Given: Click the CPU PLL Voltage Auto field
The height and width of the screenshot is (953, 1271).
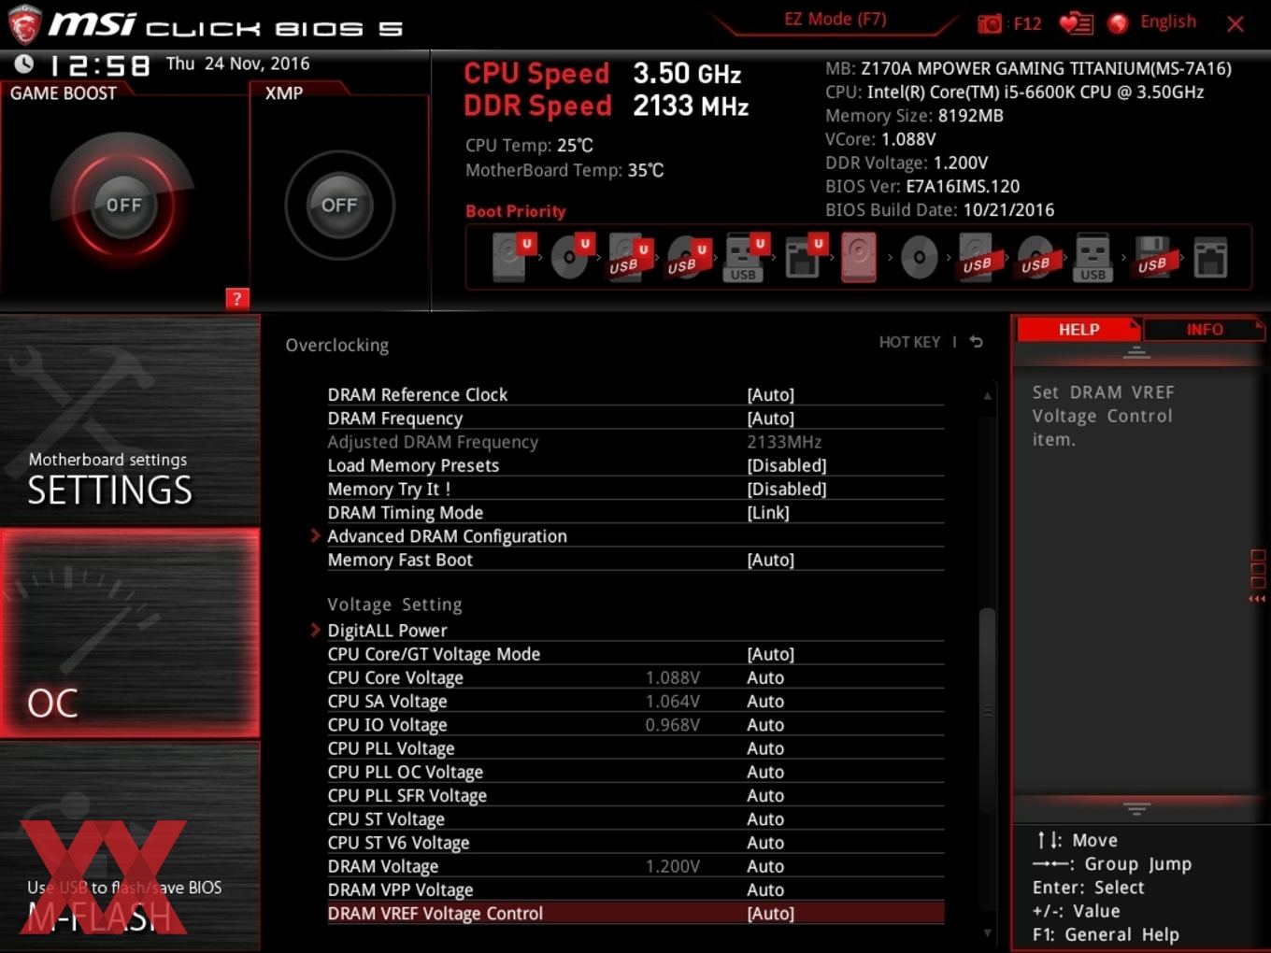Looking at the screenshot, I should 765,748.
